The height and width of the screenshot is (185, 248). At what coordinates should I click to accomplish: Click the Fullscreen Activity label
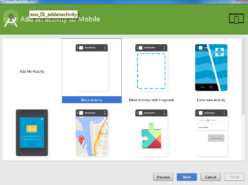click(x=211, y=100)
